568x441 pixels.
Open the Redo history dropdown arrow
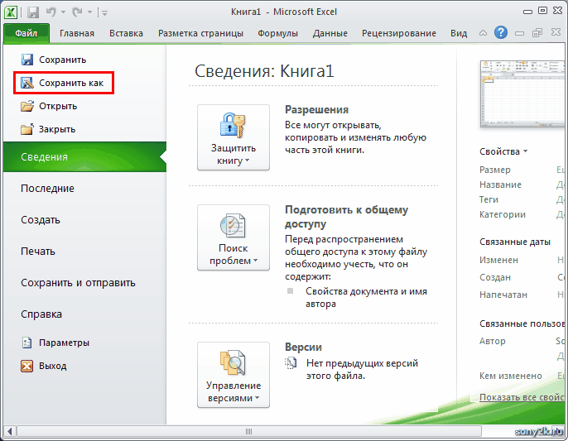tap(89, 12)
